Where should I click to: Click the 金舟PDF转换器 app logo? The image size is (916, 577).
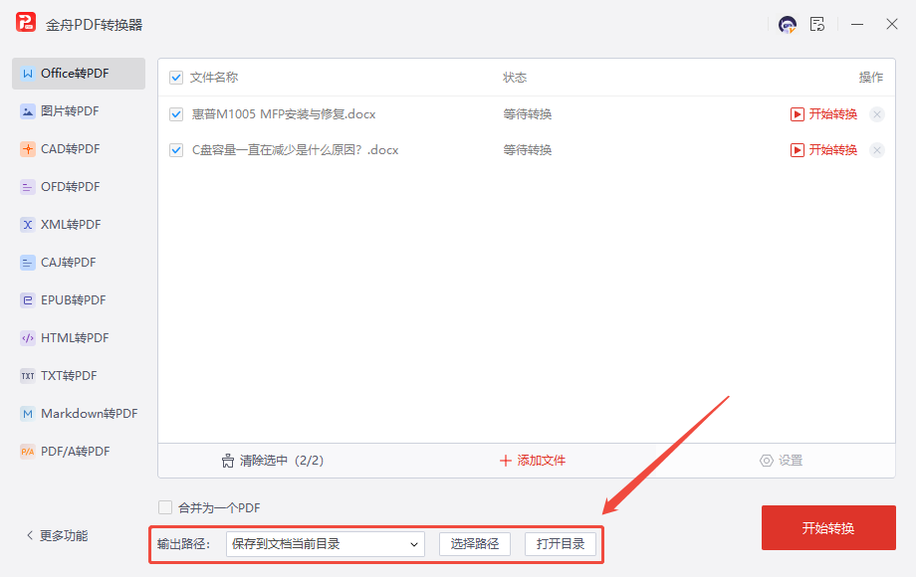point(26,22)
